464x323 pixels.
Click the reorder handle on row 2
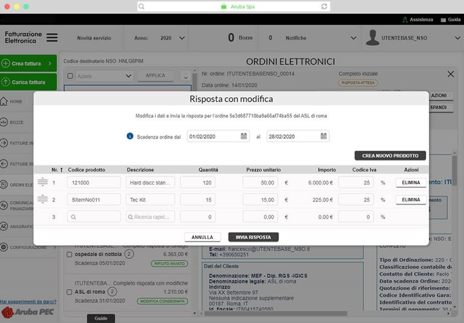coord(42,199)
